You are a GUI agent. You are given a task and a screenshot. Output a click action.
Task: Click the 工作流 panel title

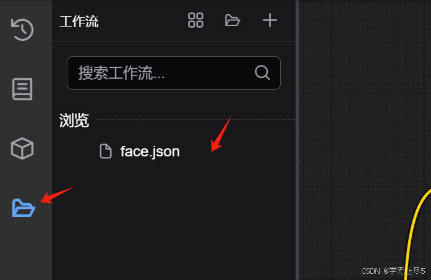(x=79, y=22)
